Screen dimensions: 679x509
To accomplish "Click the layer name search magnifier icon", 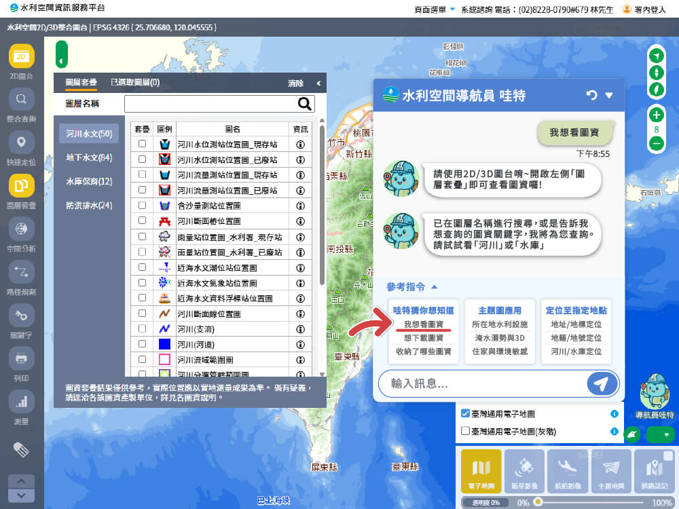I will [304, 104].
